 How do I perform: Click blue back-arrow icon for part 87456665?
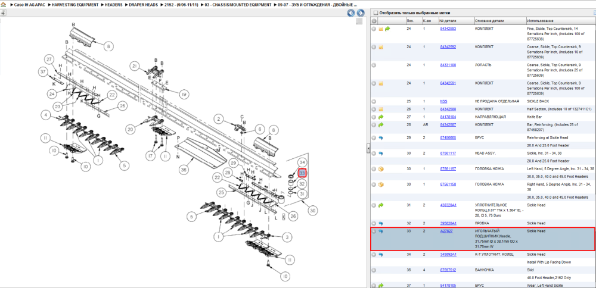coord(381,137)
